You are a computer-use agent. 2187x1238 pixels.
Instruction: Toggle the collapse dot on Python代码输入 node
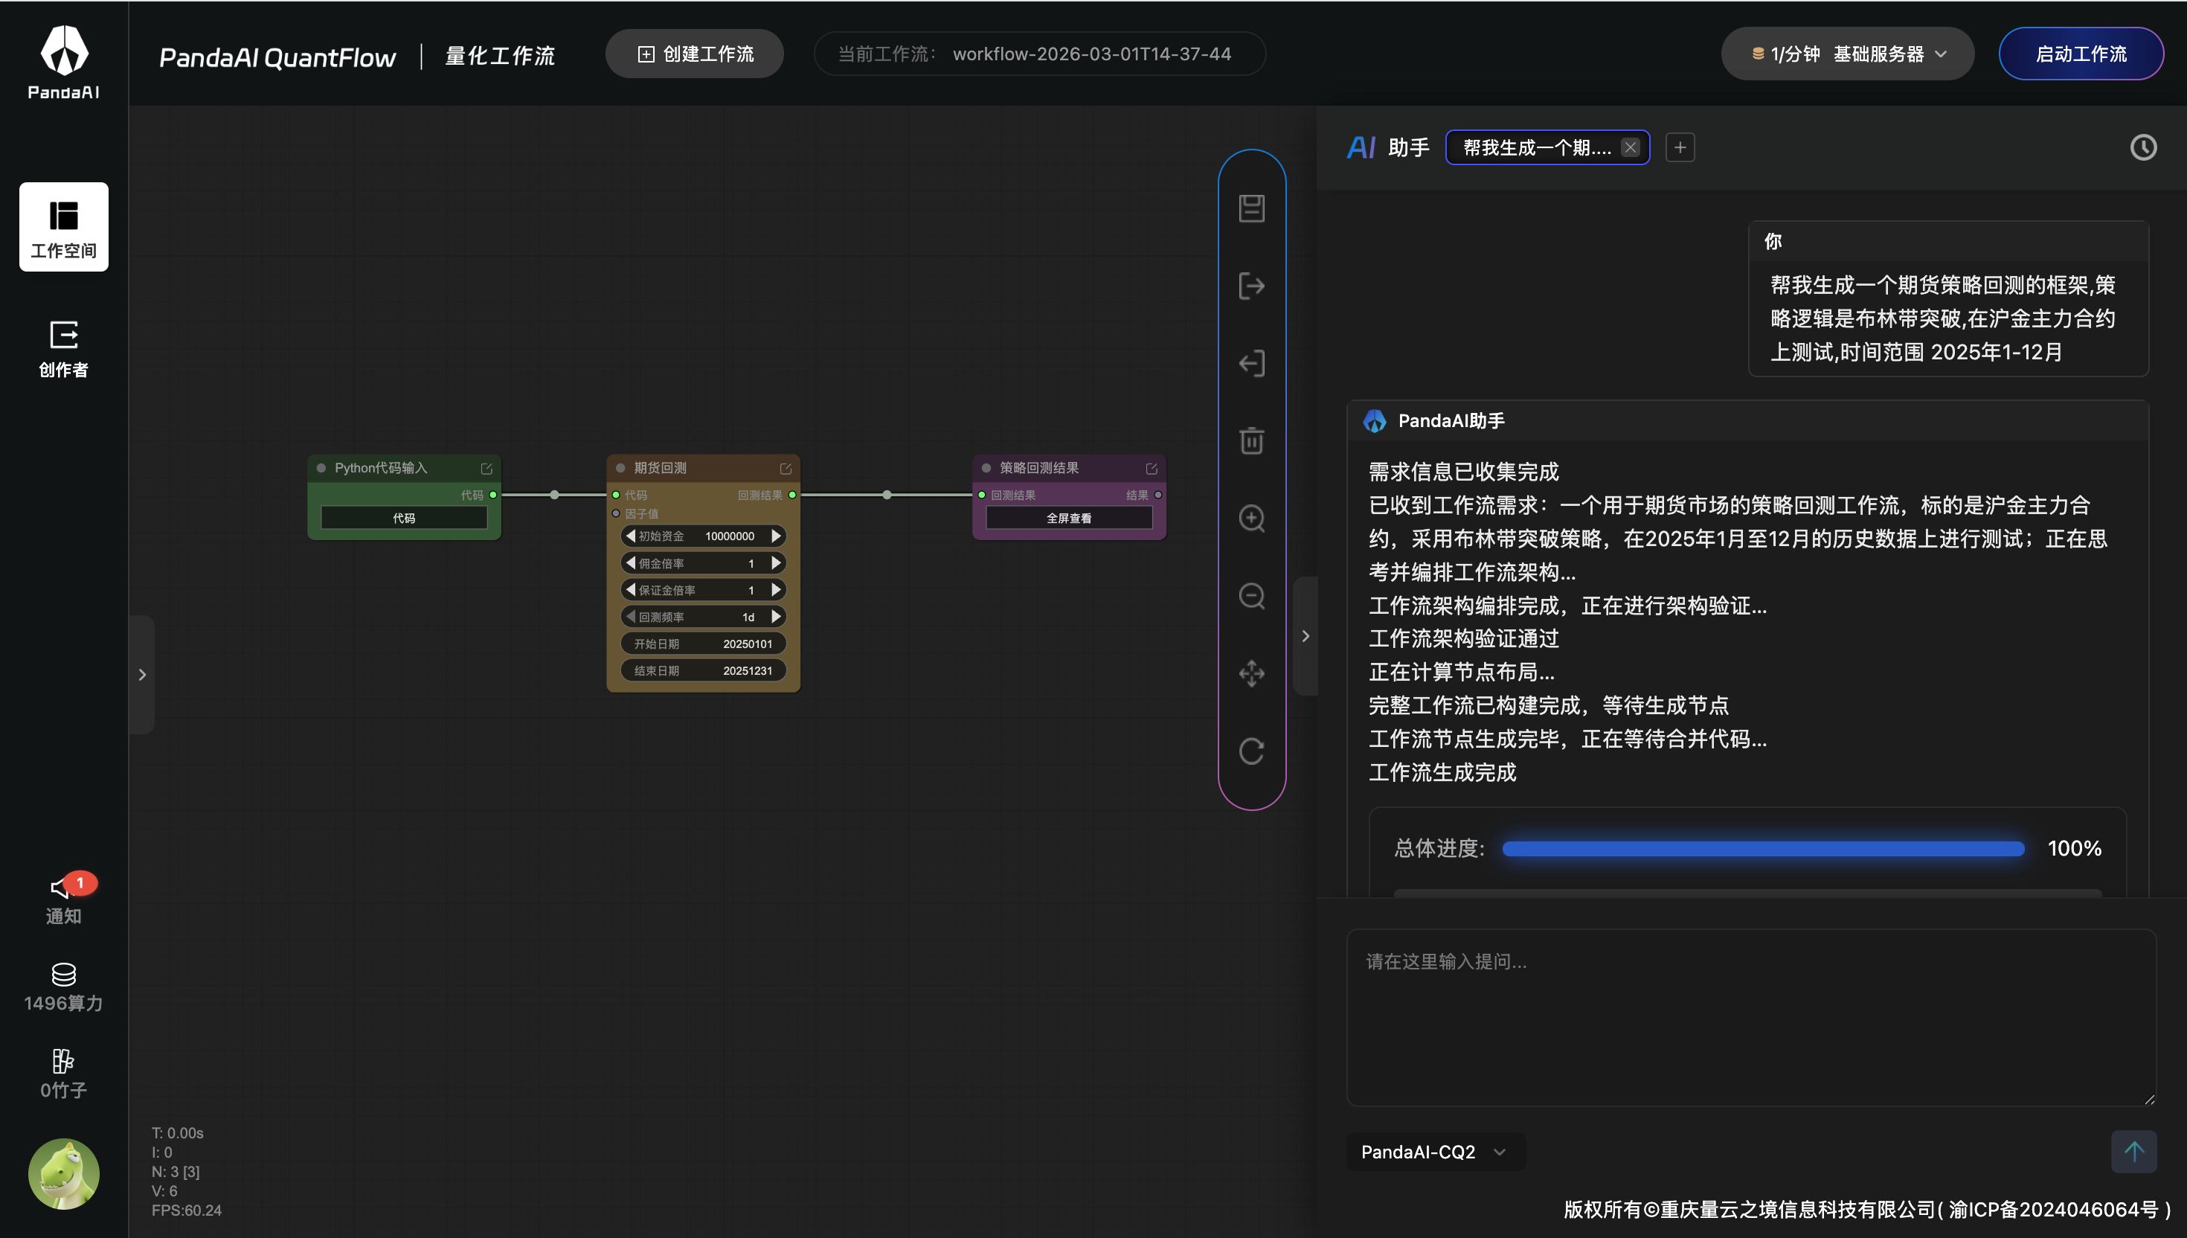[x=321, y=468]
